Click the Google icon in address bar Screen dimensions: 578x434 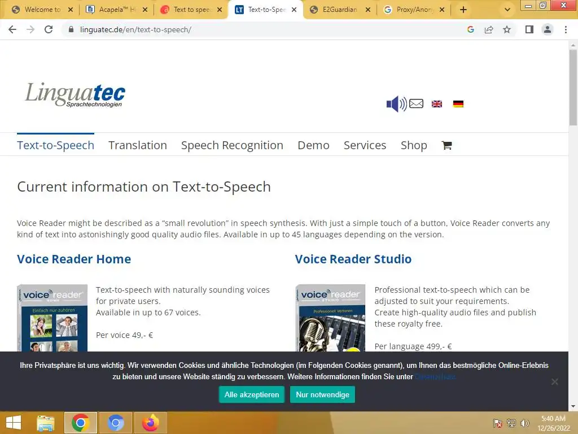coord(470,29)
